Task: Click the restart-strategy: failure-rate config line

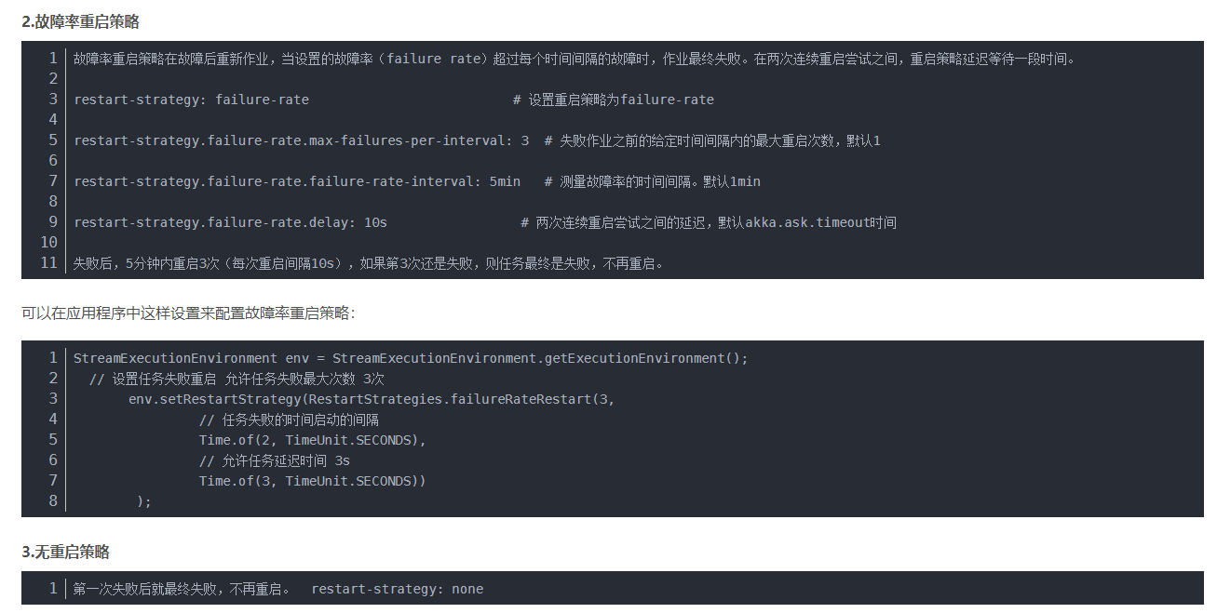Action: (191, 100)
